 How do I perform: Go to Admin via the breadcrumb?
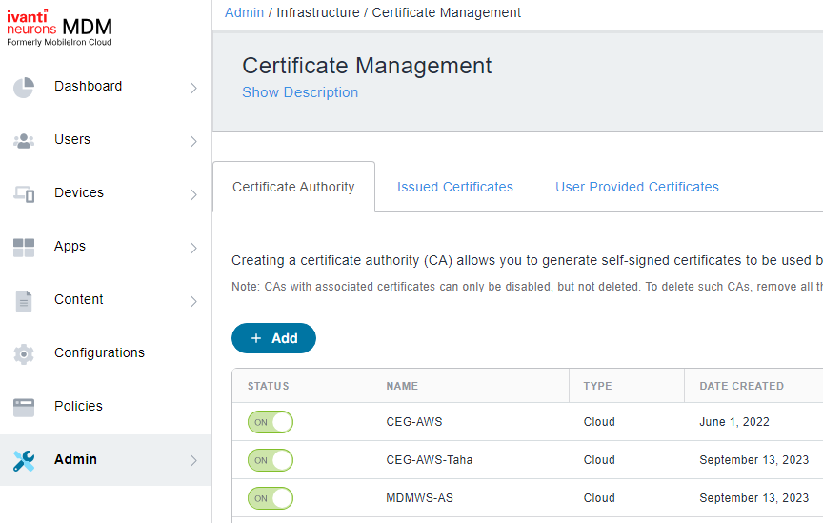[244, 12]
